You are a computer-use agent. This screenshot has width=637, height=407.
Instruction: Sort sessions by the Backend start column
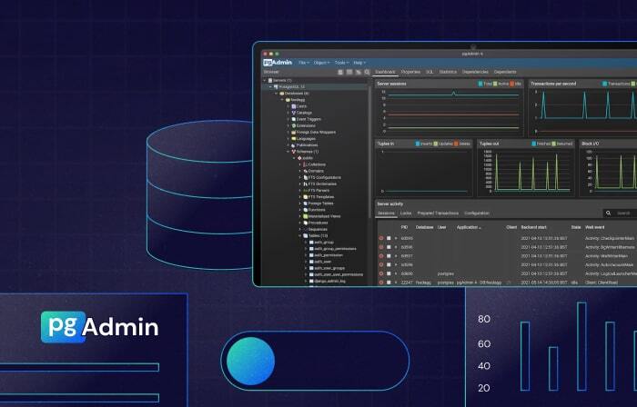(534, 227)
